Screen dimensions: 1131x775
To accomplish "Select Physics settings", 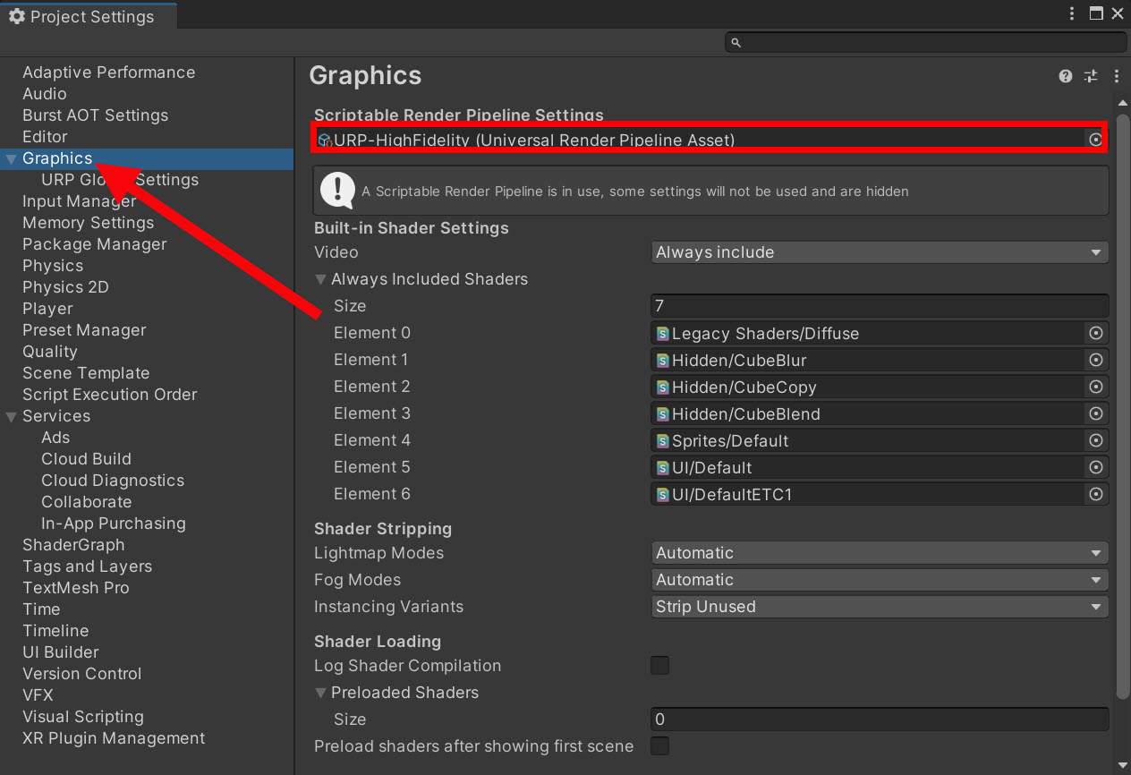I will coord(53,266).
